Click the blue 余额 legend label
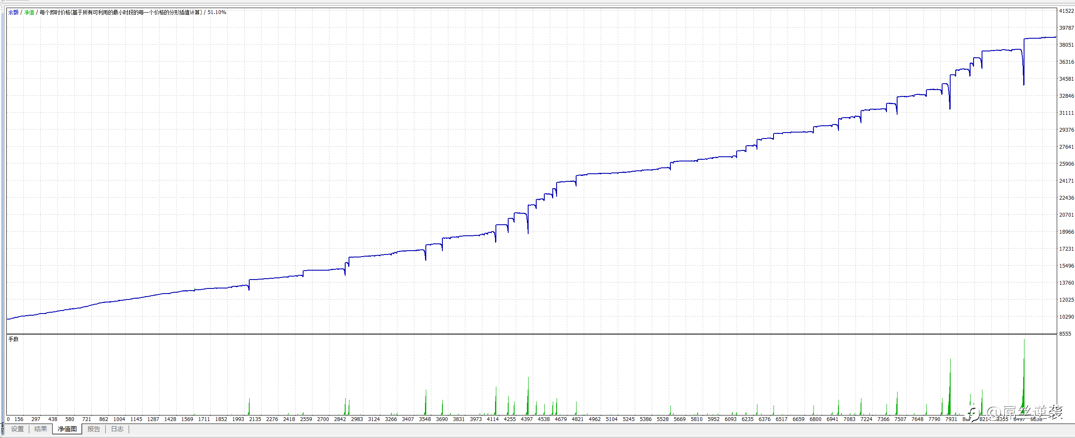This screenshot has width=1075, height=438. (13, 12)
